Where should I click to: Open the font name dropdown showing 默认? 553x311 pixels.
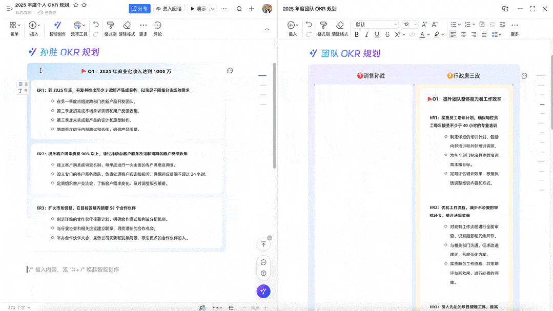tap(375, 25)
